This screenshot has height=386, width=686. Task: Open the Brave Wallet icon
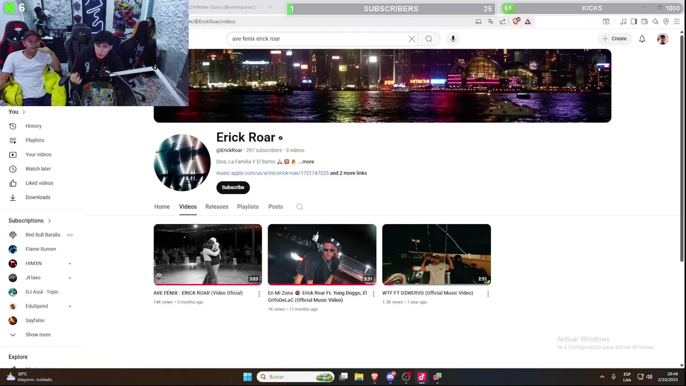[645, 21]
